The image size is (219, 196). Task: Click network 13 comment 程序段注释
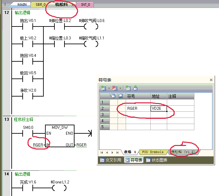tap(23, 119)
